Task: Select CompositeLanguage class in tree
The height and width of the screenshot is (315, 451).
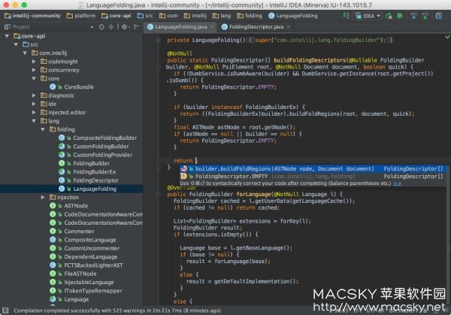Action: 90,240
